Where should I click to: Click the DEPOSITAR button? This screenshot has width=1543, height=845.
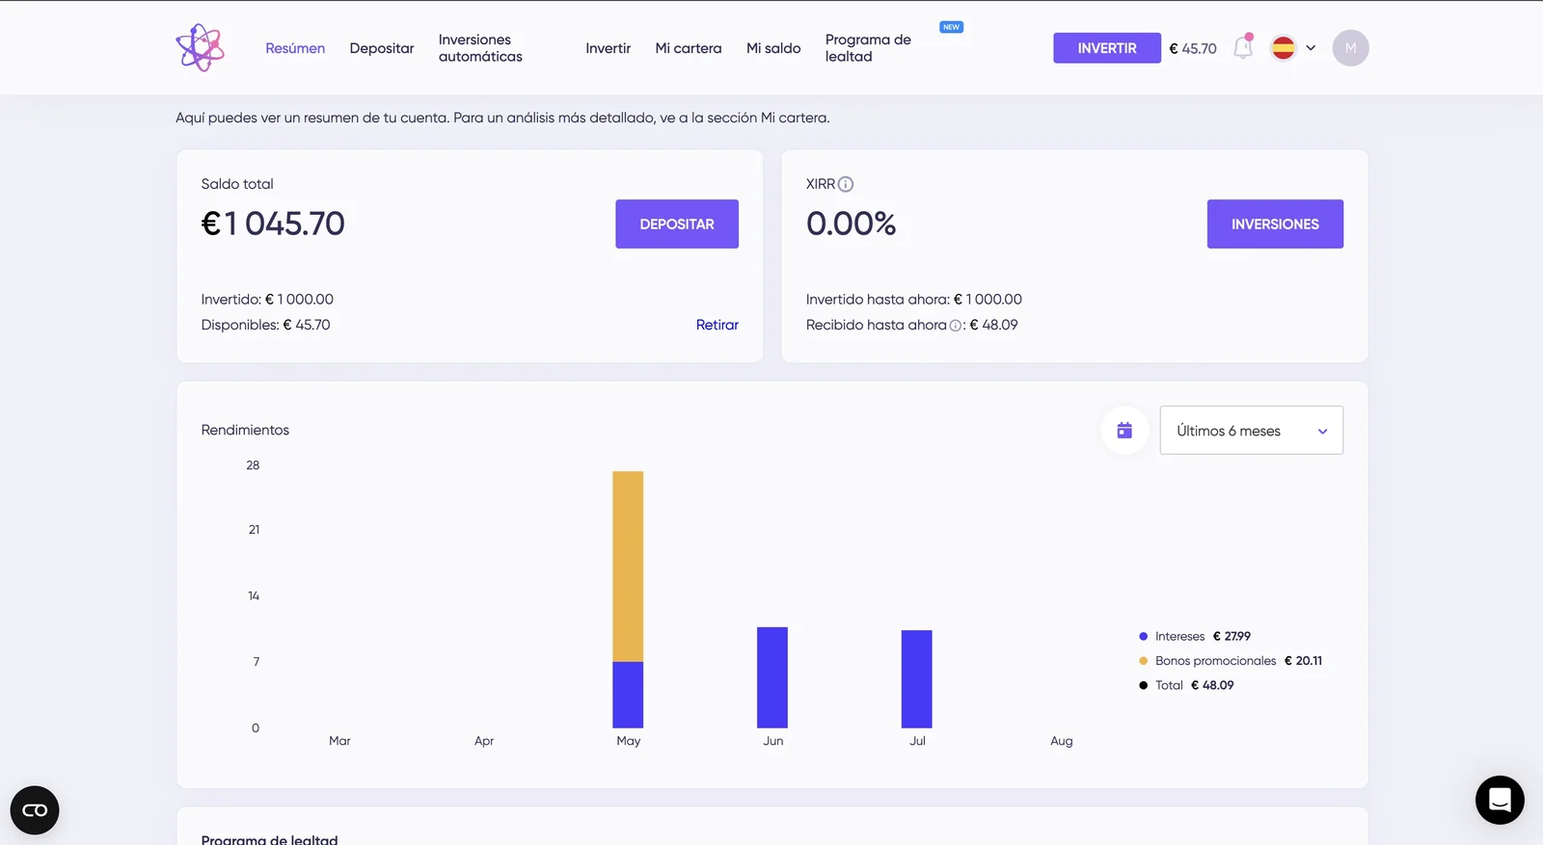677,224
